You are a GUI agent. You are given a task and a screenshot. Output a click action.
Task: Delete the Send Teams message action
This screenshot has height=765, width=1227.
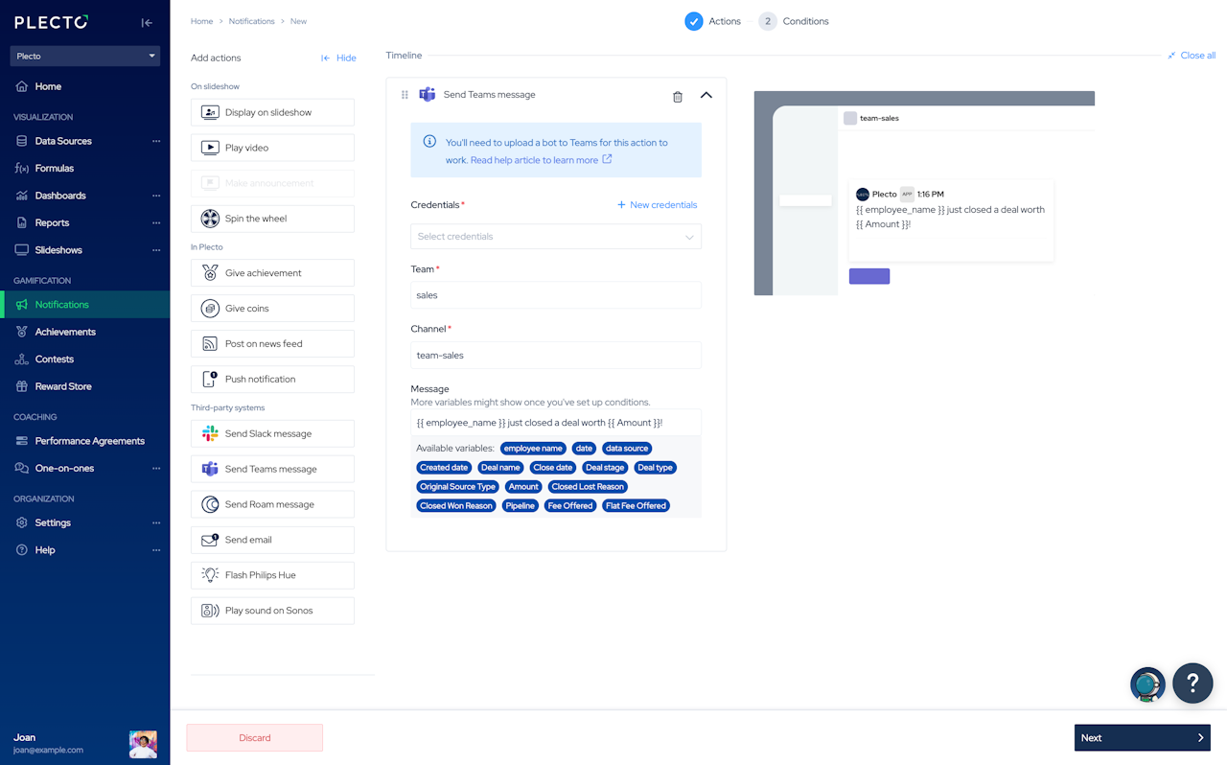click(678, 96)
